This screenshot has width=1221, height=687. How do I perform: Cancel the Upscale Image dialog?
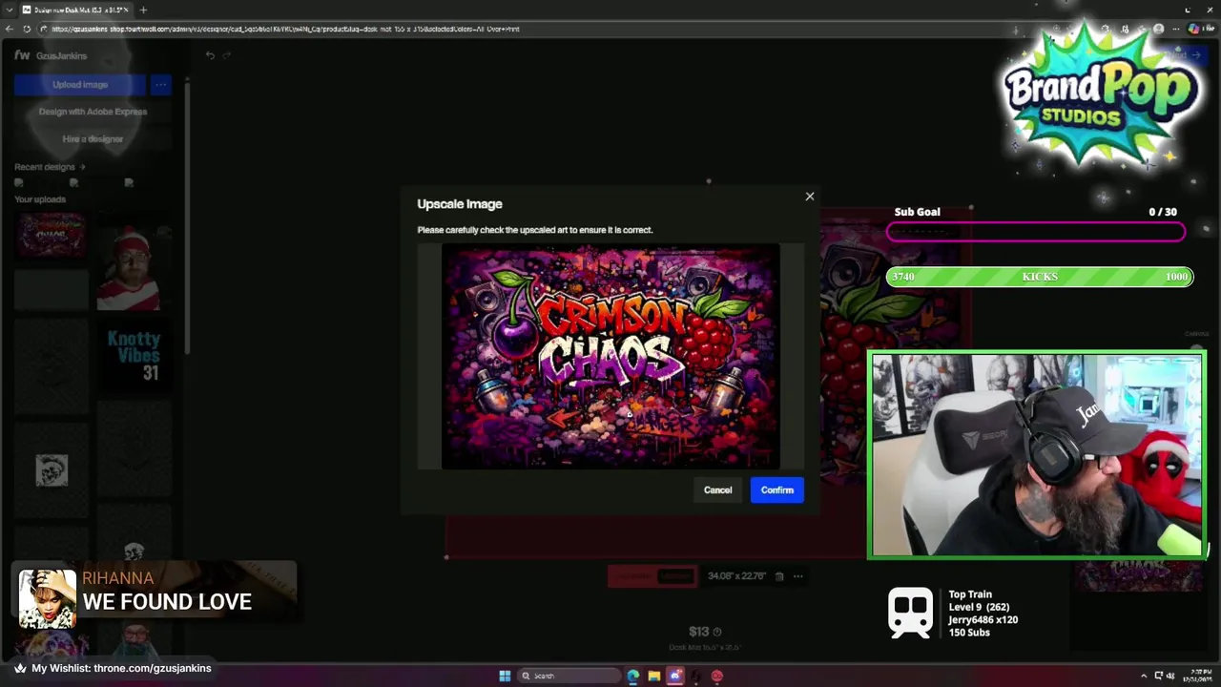(x=717, y=489)
